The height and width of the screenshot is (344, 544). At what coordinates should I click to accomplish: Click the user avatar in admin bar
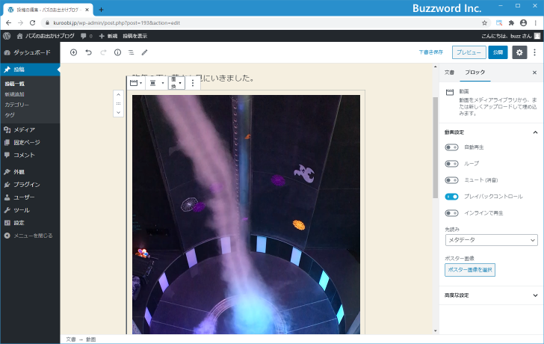click(x=537, y=36)
